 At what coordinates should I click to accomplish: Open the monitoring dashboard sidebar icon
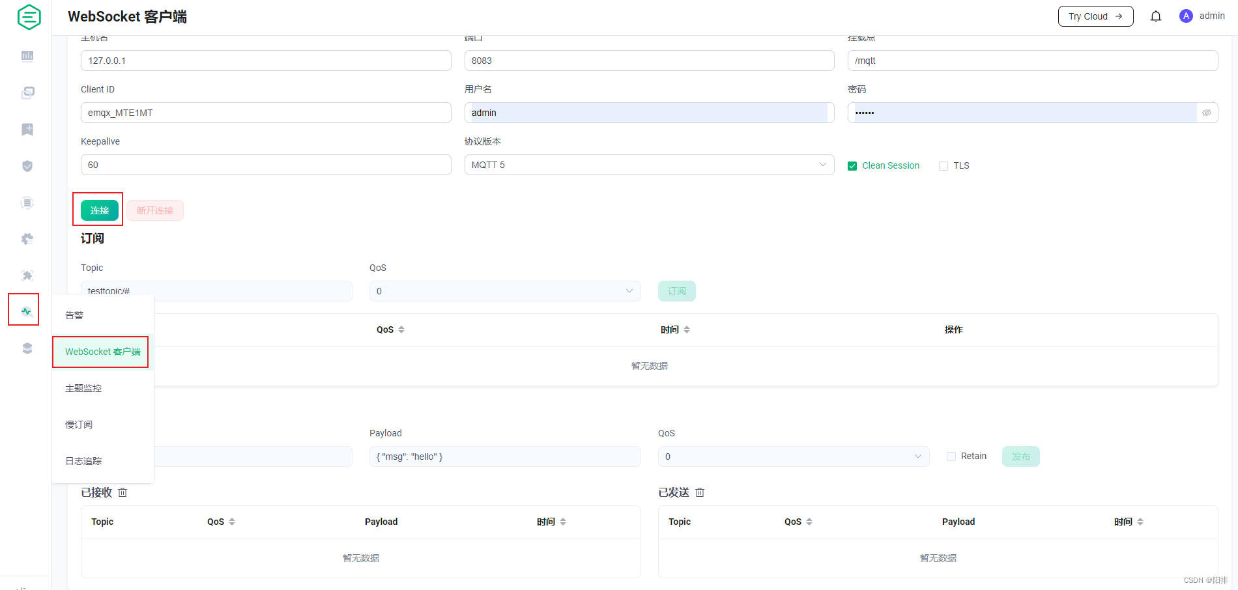coord(27,56)
